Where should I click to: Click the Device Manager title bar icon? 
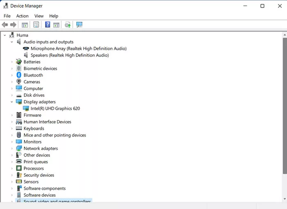click(6, 6)
